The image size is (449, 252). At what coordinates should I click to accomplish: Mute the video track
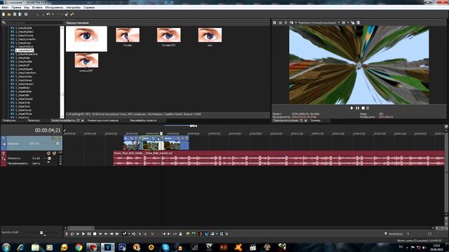click(x=53, y=139)
